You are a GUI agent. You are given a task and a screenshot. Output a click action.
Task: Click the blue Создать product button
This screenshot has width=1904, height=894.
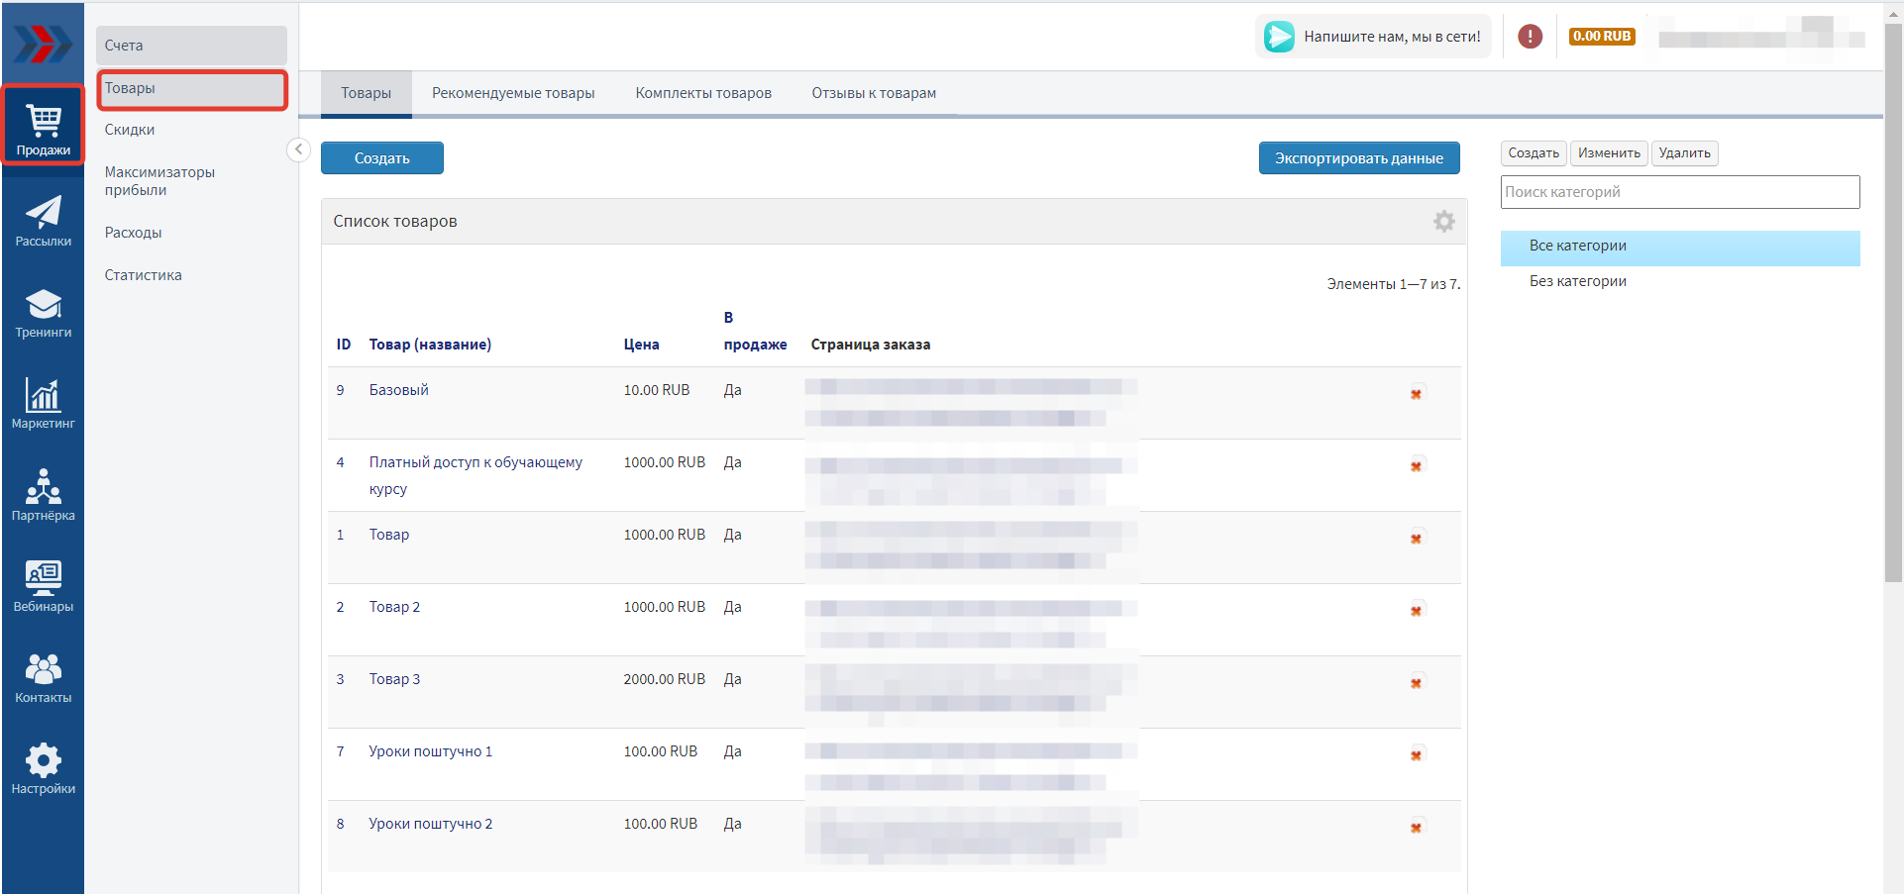click(381, 158)
